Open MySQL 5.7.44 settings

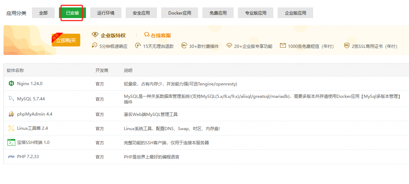click(x=31, y=99)
